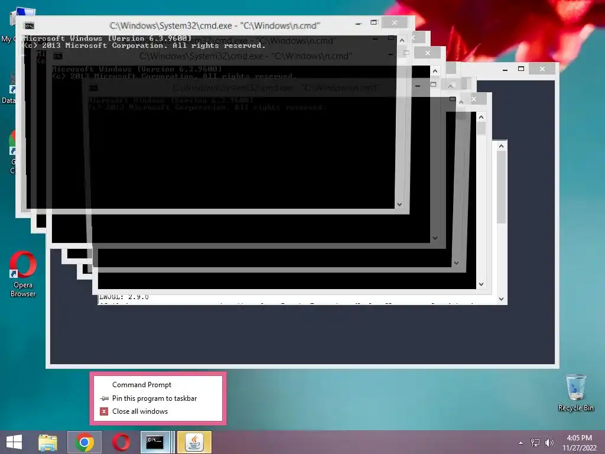
Task: Click the front cmd window title text
Action: coord(215,26)
